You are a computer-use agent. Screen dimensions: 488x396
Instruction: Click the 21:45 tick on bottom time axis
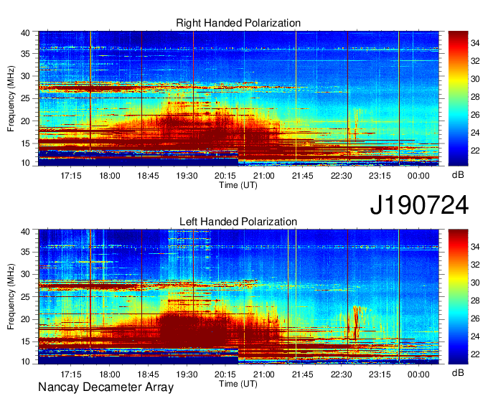tap(303, 374)
